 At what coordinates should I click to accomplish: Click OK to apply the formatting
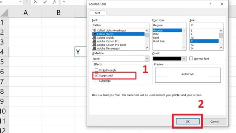coord(188,122)
